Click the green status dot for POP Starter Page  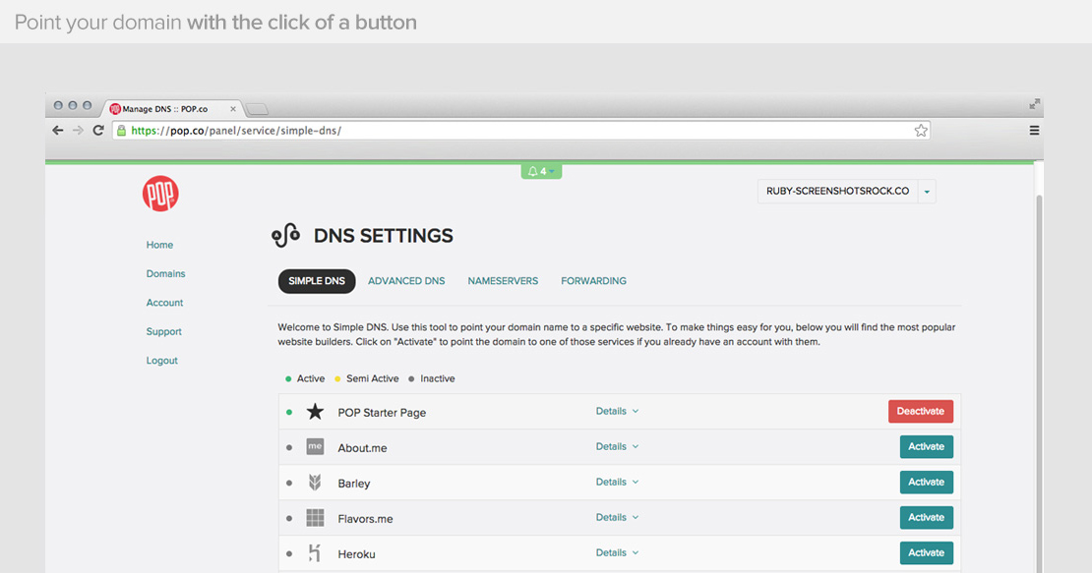pos(289,413)
